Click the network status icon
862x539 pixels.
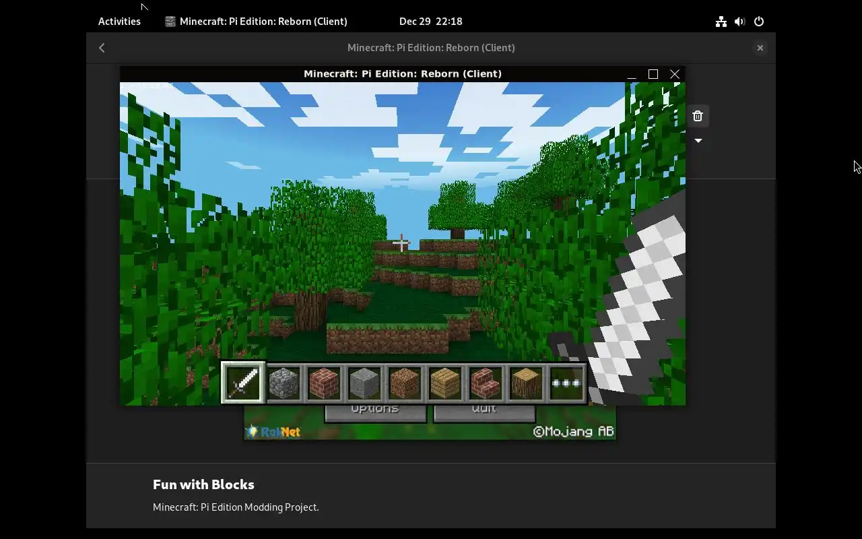point(721,22)
